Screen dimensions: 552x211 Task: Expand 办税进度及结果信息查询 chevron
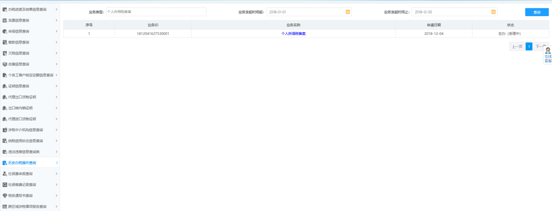(x=57, y=9)
